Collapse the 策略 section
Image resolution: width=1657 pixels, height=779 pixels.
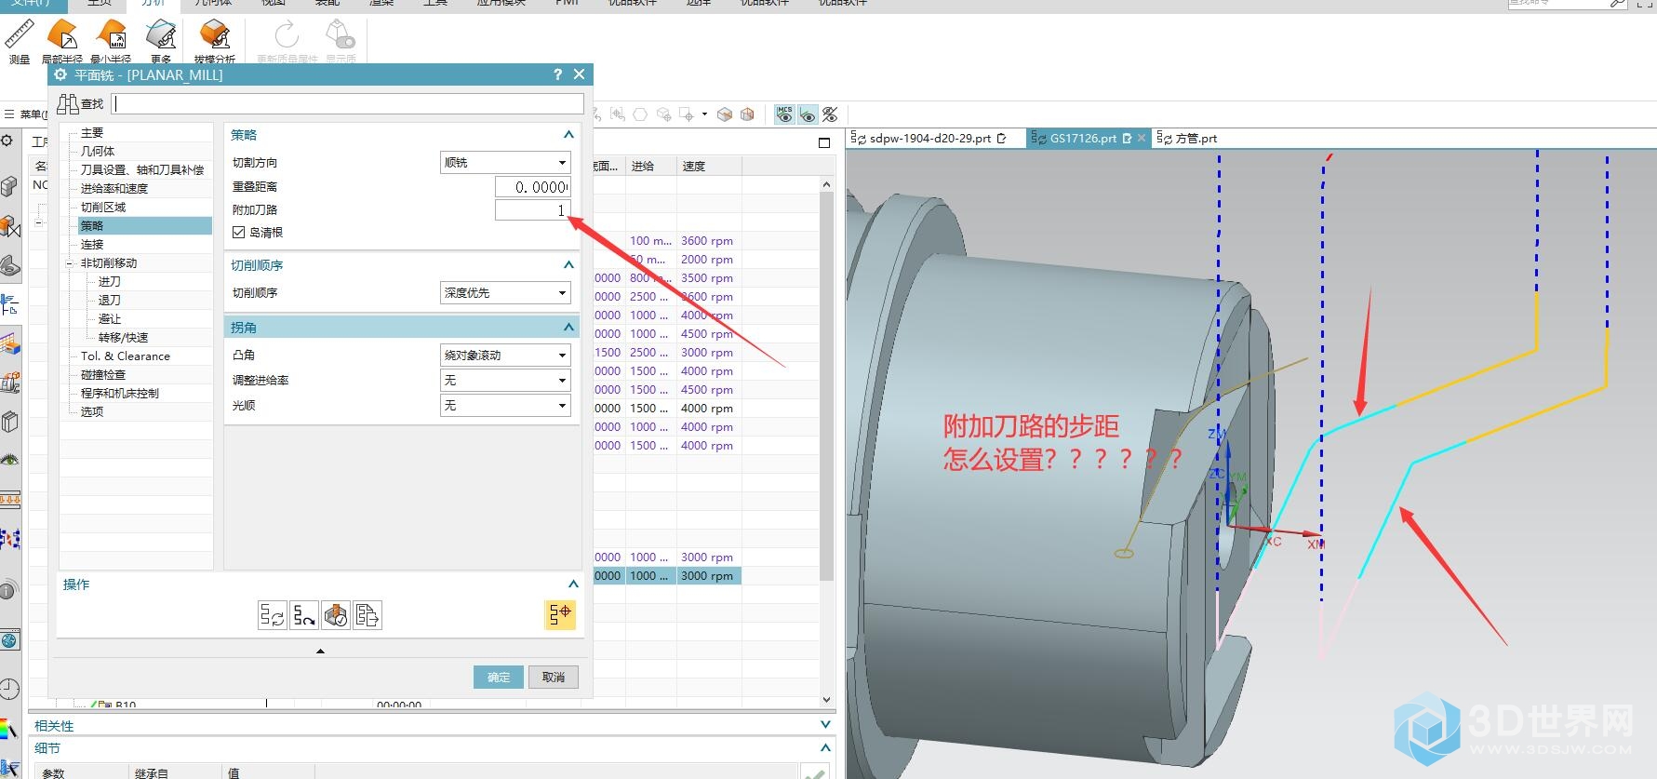coord(568,135)
